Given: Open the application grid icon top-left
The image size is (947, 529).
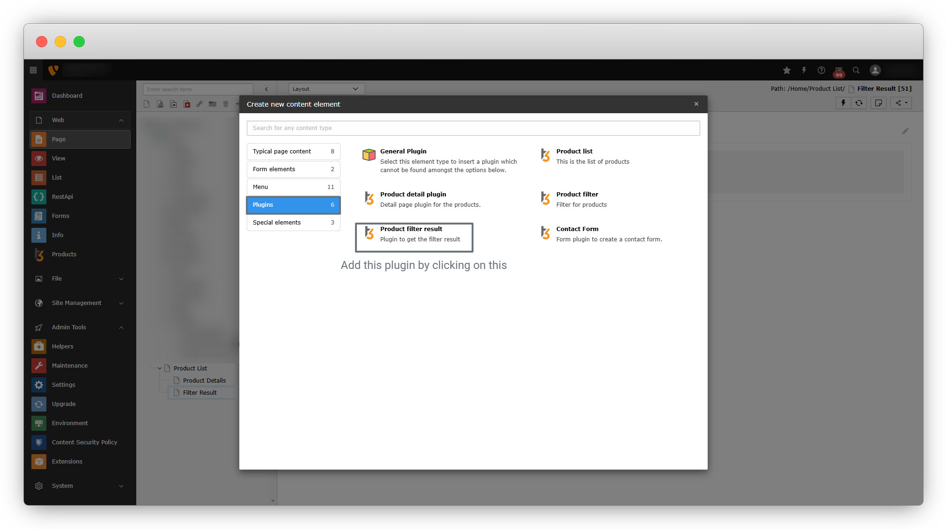Looking at the screenshot, I should [33, 70].
